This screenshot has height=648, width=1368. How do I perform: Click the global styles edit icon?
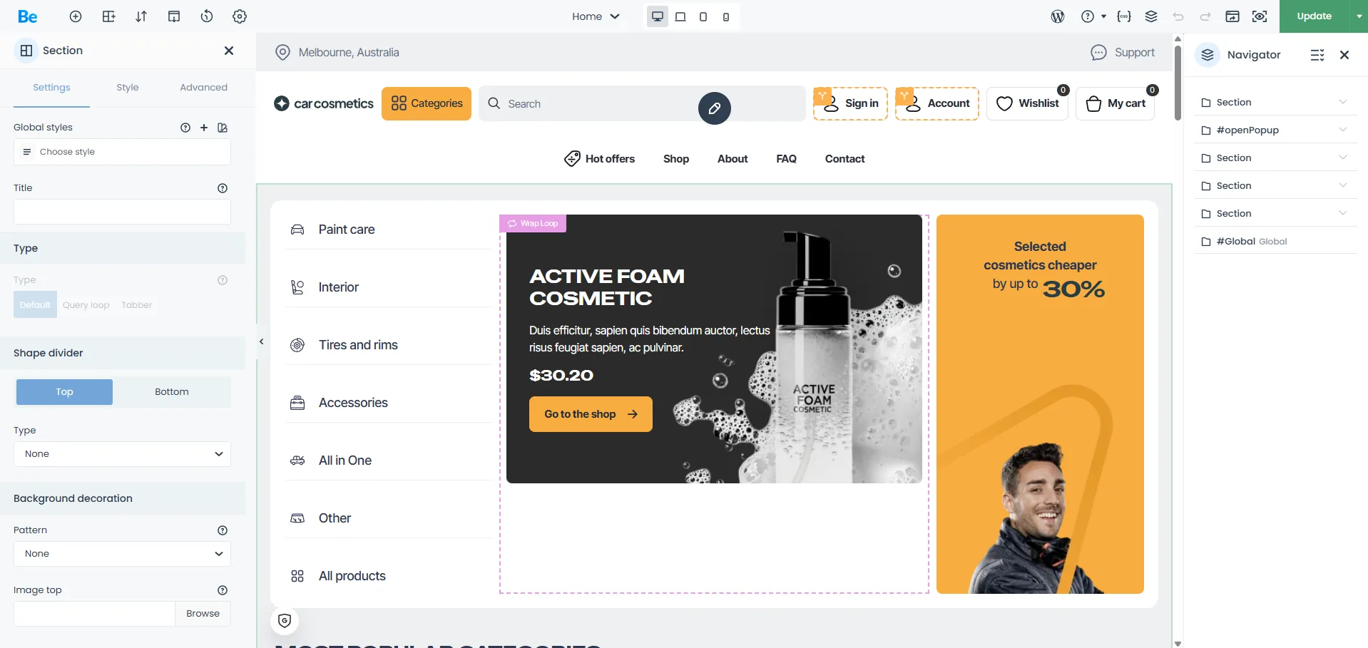(x=223, y=128)
